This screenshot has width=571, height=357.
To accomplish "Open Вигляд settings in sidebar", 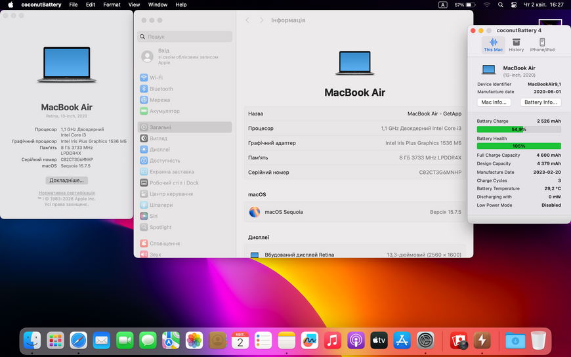I will [x=184, y=138].
